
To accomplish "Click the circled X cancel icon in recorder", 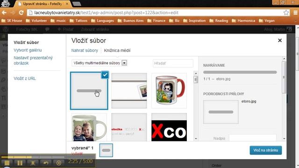I will [59, 163].
